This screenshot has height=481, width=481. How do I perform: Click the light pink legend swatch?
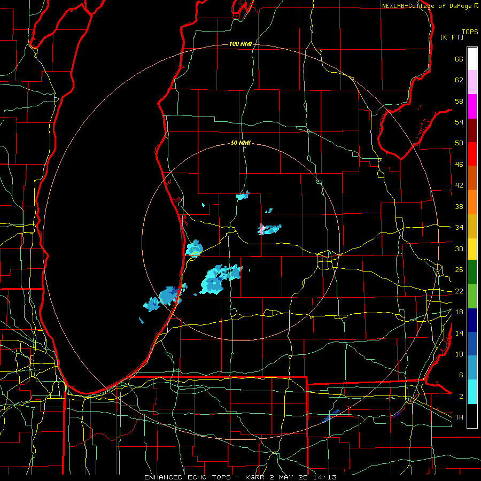tap(472, 82)
